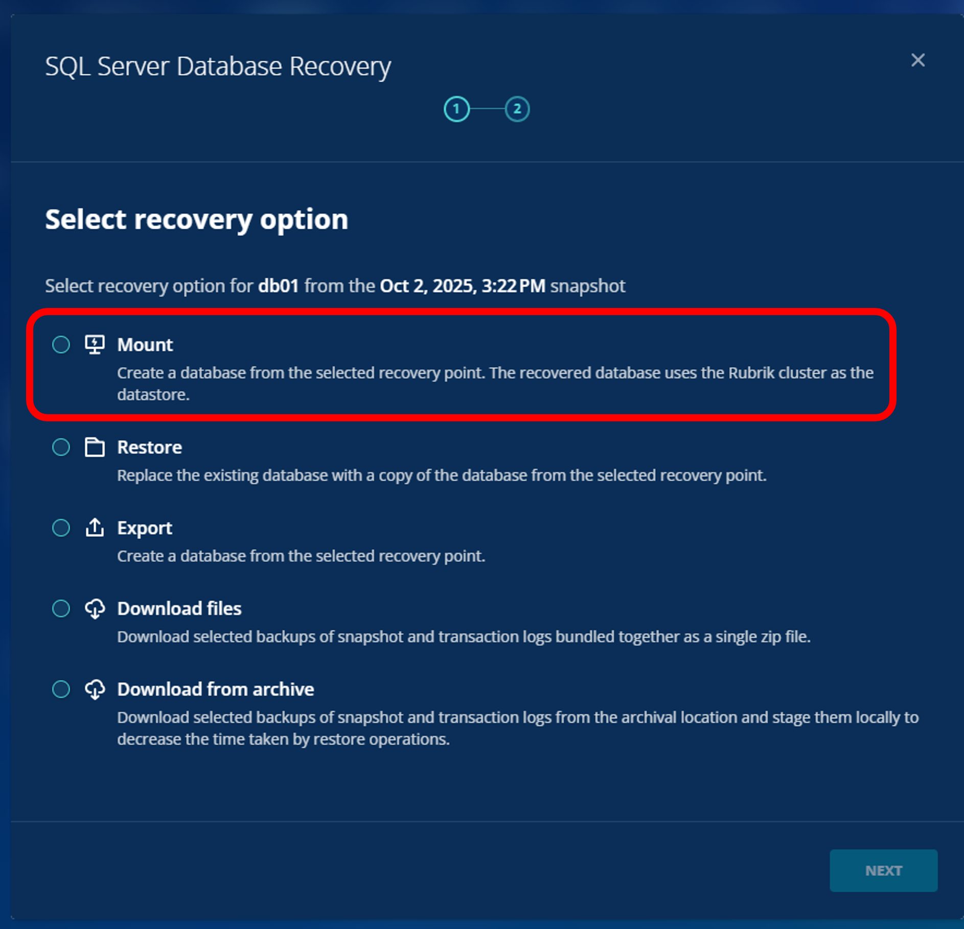Click the Mount monitor icon
The image size is (964, 929).
(95, 345)
